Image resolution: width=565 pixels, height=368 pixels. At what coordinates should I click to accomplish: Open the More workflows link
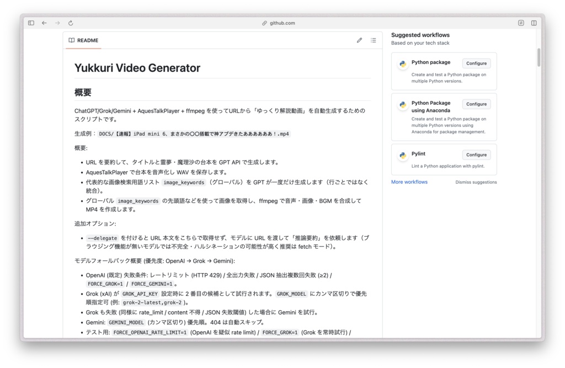pyautogui.click(x=409, y=182)
